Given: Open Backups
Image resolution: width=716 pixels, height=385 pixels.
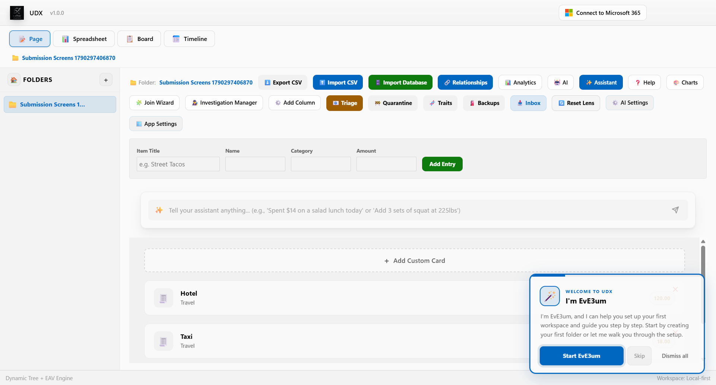Looking at the screenshot, I should tap(484, 103).
